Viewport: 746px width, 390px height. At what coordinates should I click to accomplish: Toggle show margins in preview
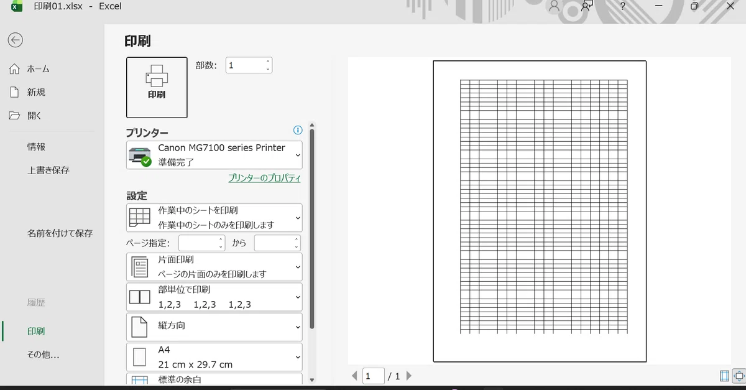(724, 376)
